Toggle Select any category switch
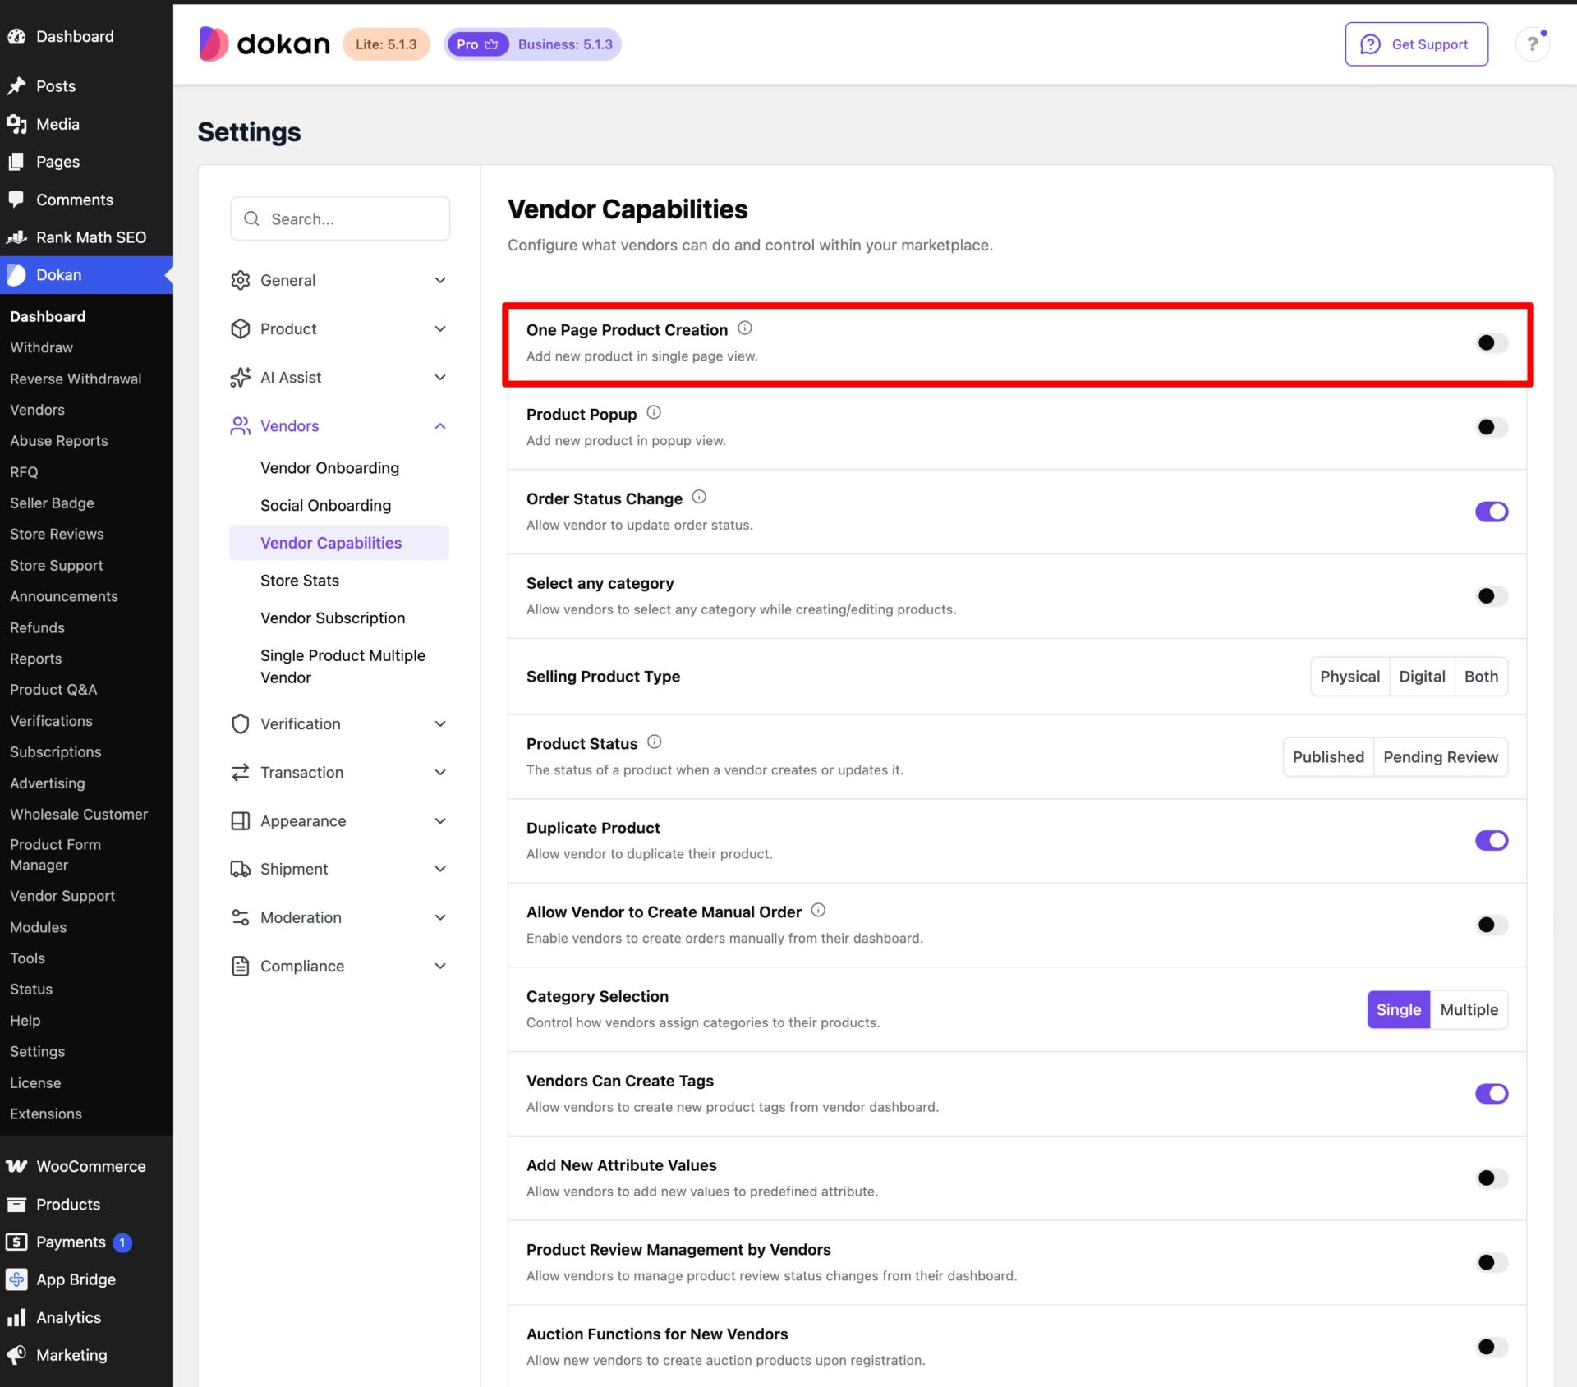The height and width of the screenshot is (1387, 1577). (x=1492, y=597)
